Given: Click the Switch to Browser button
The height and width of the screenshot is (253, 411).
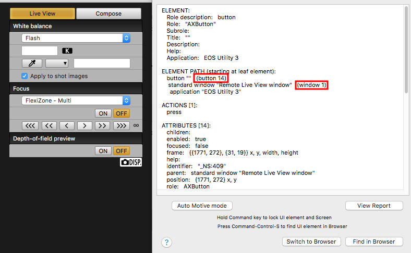Looking at the screenshot, I should click(311, 242).
